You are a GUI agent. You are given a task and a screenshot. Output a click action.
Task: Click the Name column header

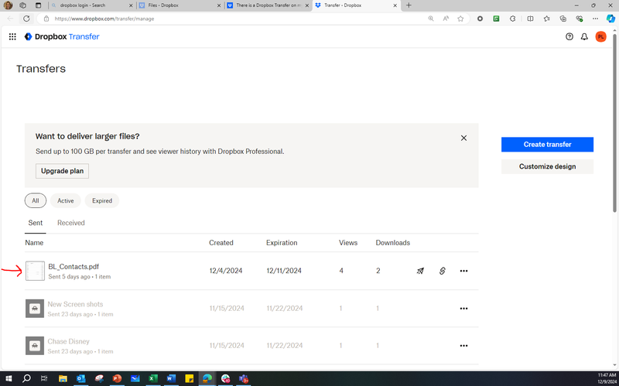click(x=34, y=243)
